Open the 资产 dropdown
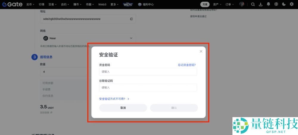Screen dimensions: 298x135 coord(217,4)
